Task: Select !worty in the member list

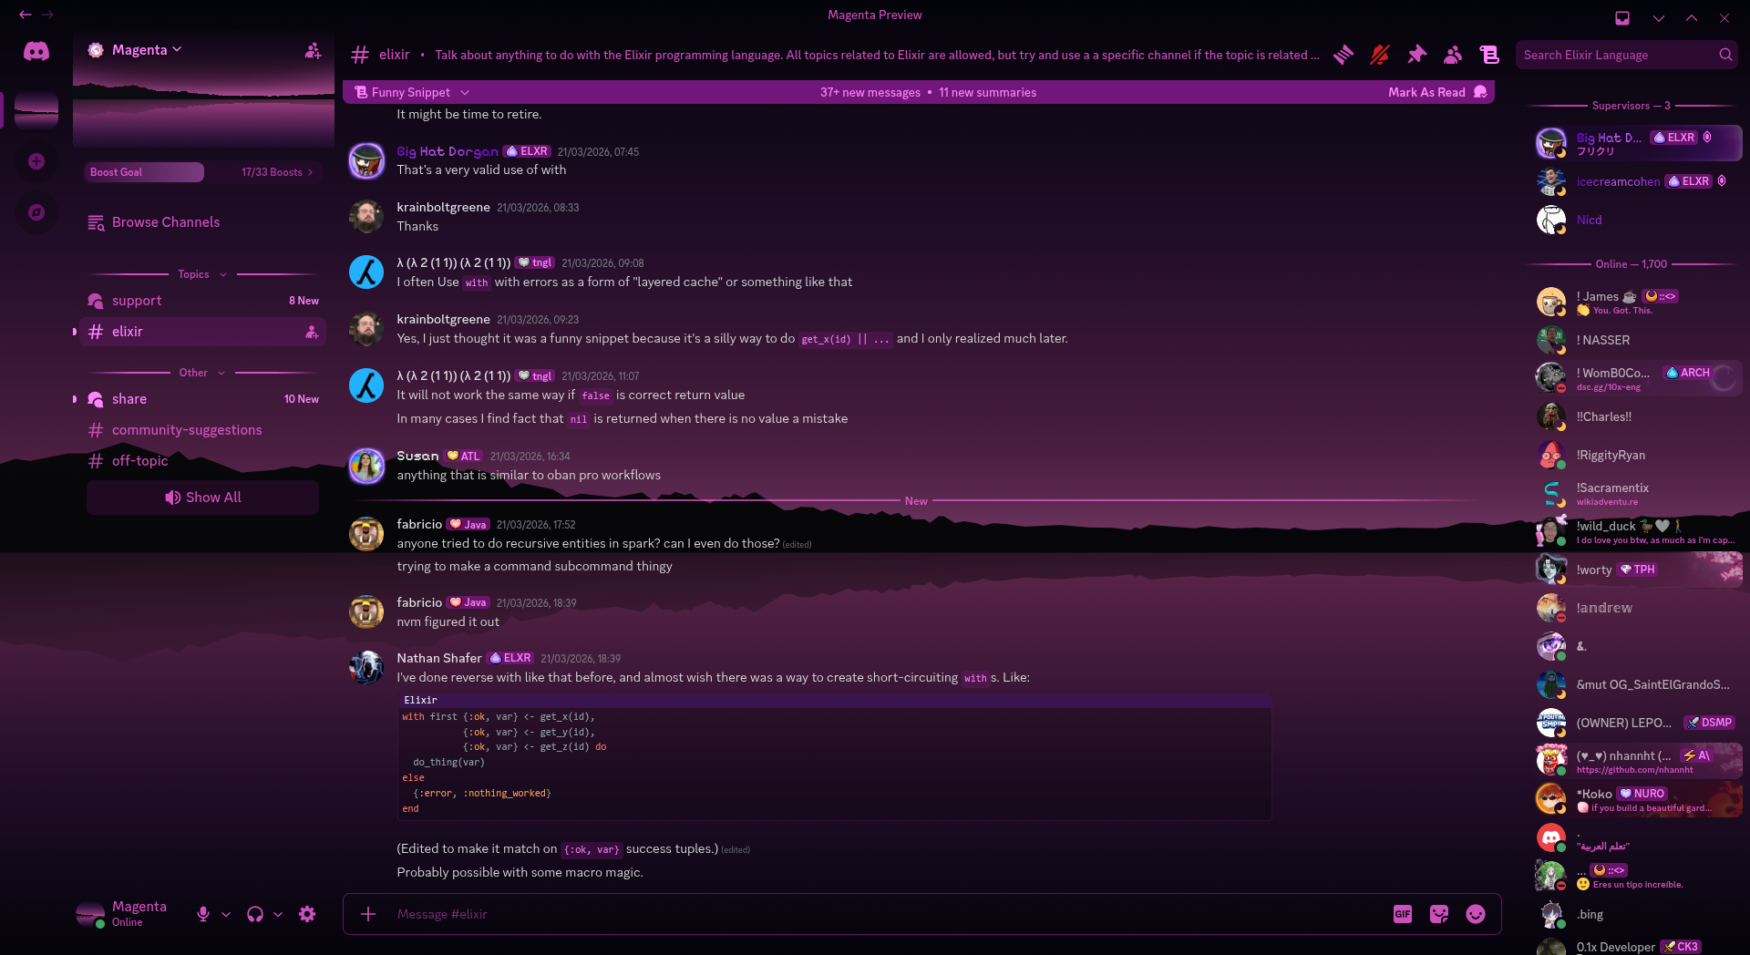Action: [1637, 570]
